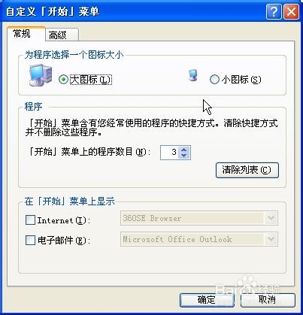Viewport: 303px width, 315px height.
Task: Switch to the 高级 tab
Action: (x=62, y=35)
